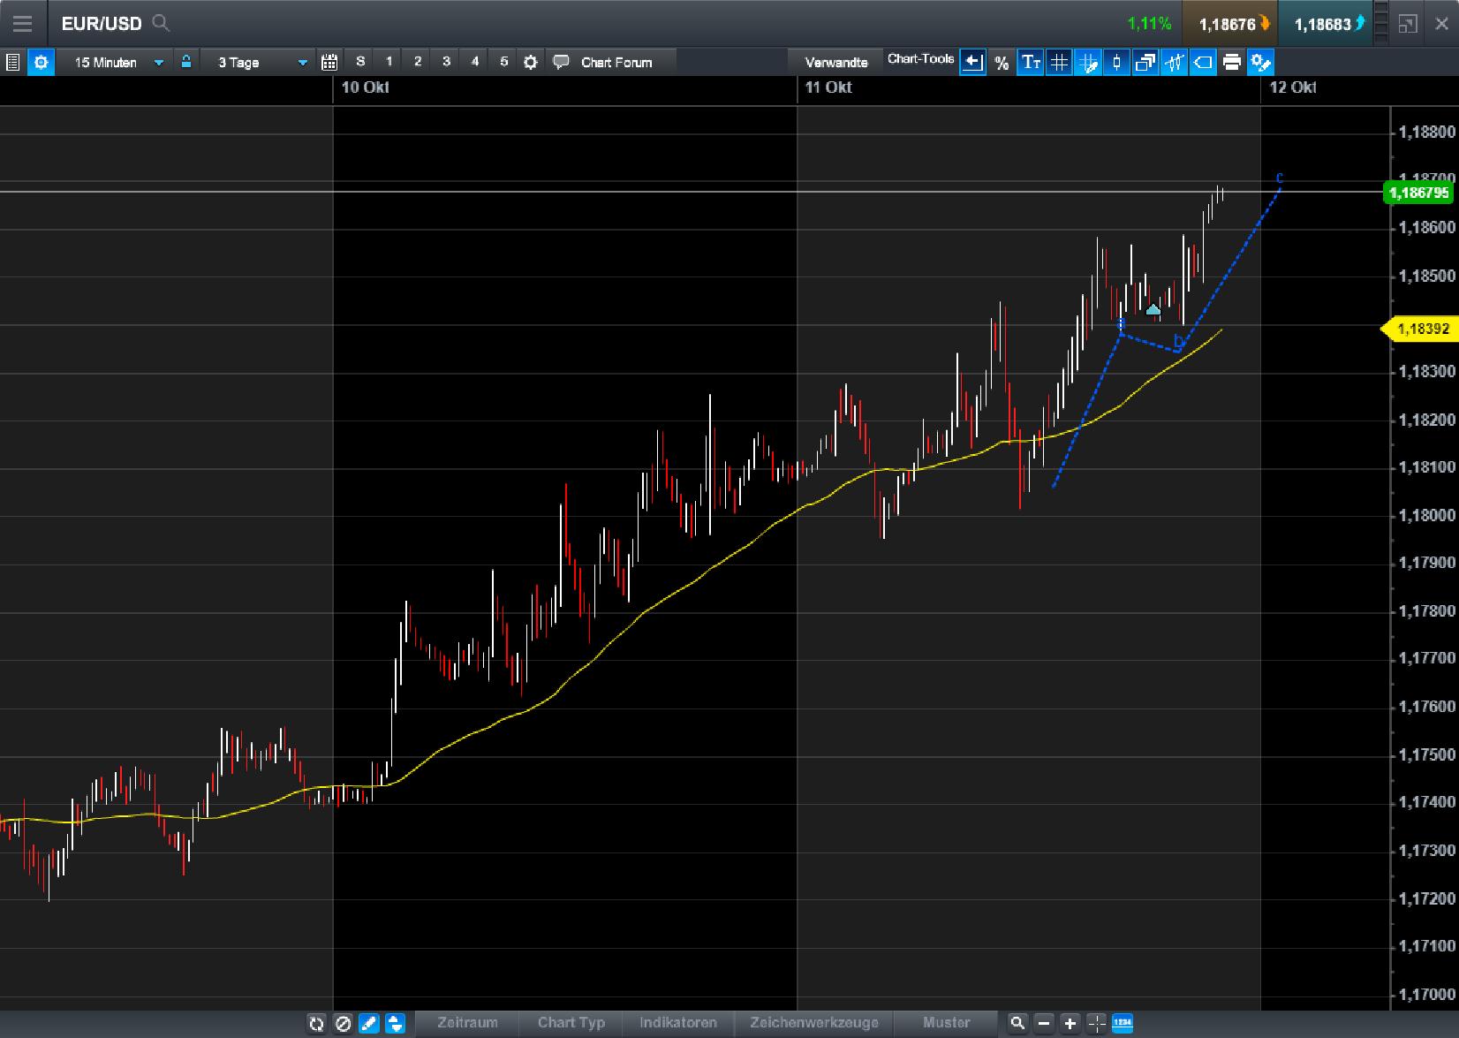Open the Zeichenwerkzeuge menu

point(813,1022)
